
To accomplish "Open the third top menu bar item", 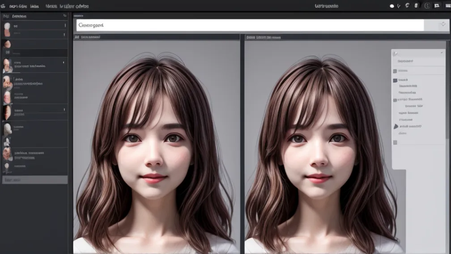I will pos(51,6).
